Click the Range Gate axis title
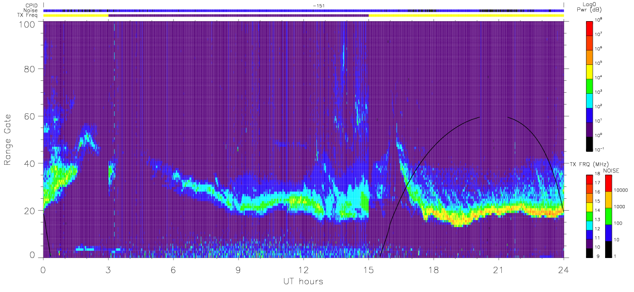The height and width of the screenshot is (292, 634). (8, 141)
